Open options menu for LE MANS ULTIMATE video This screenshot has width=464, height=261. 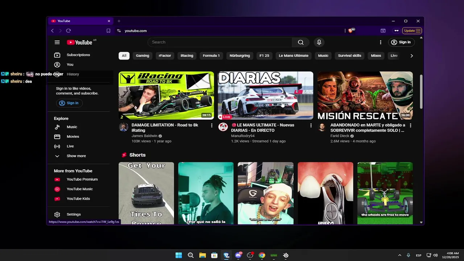(311, 125)
